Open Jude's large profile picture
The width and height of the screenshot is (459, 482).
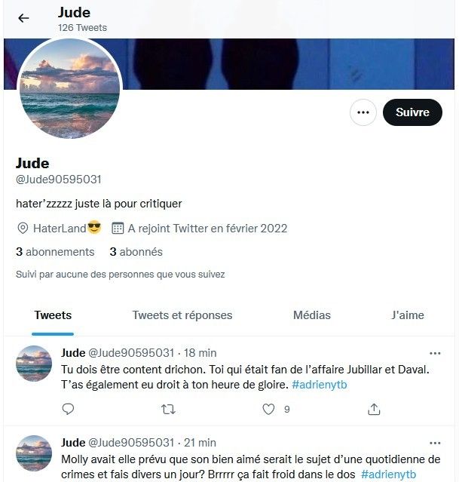click(70, 88)
